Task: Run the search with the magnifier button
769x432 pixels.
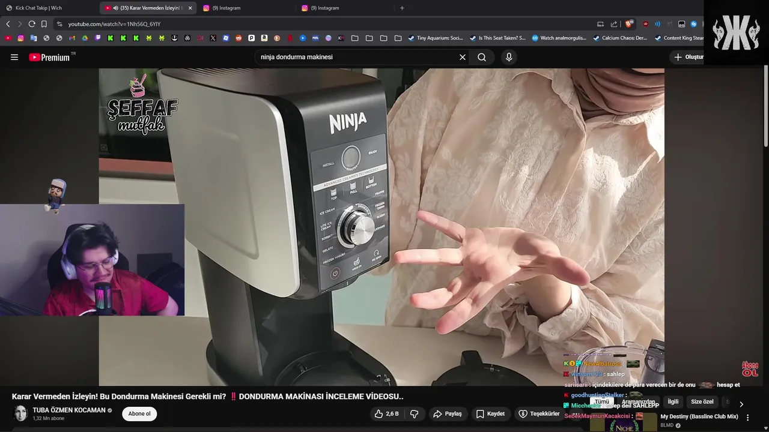Action: 482,57
